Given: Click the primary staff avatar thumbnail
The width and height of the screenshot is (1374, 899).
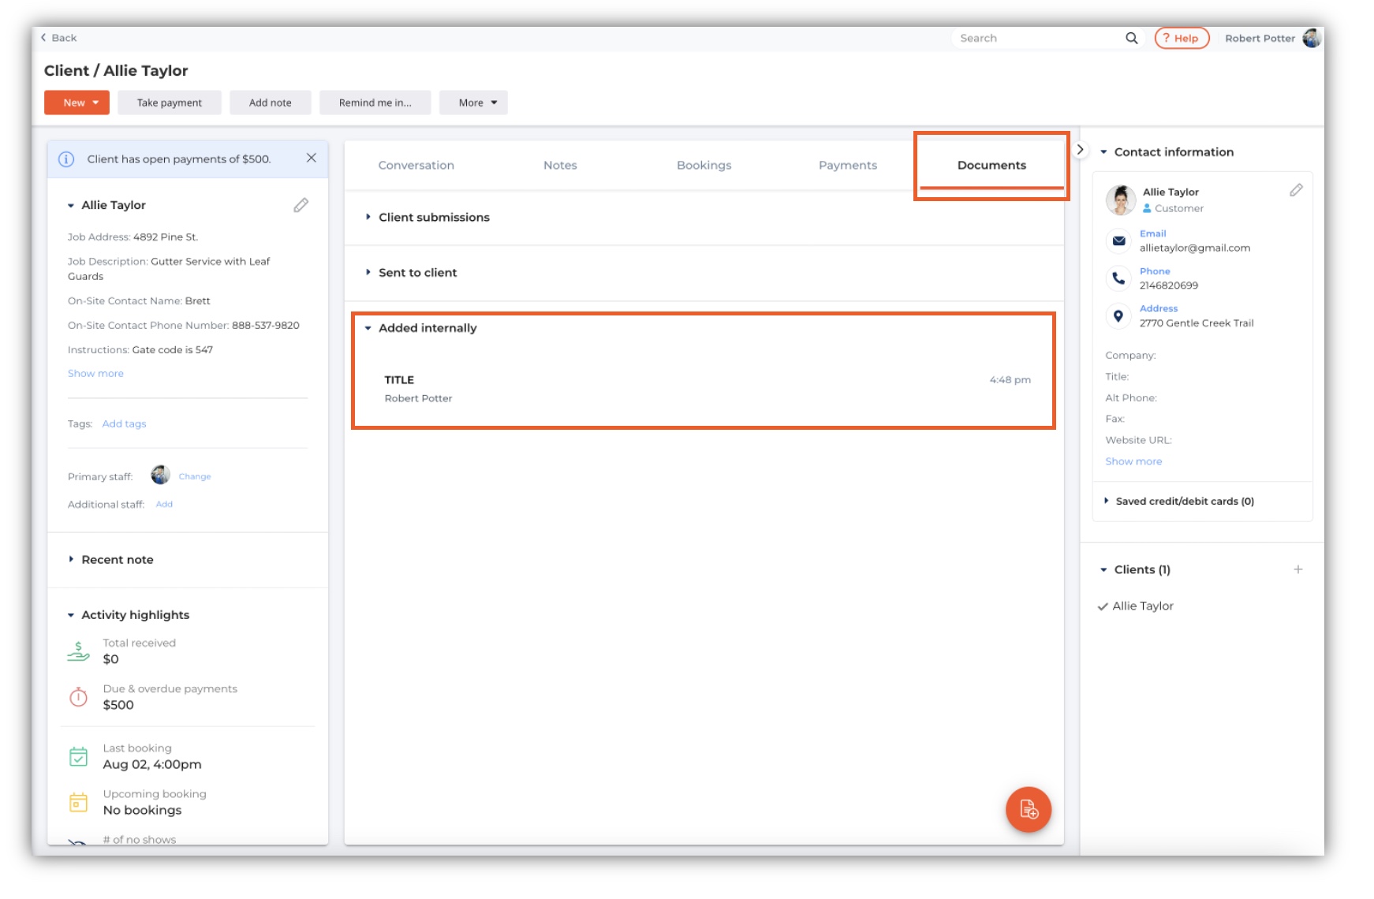Looking at the screenshot, I should pyautogui.click(x=159, y=475).
